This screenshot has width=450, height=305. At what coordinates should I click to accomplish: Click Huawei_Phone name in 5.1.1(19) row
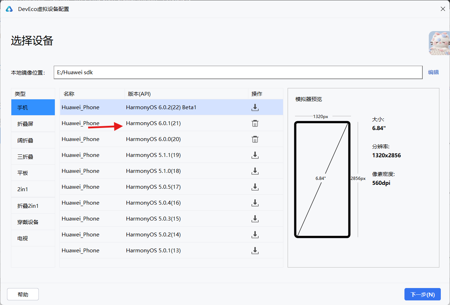80,155
